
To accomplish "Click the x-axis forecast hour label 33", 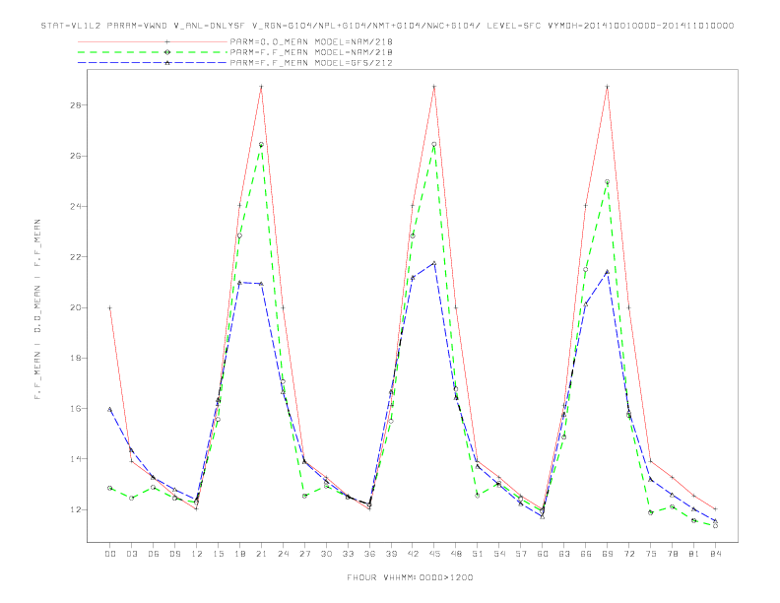I will click(348, 554).
